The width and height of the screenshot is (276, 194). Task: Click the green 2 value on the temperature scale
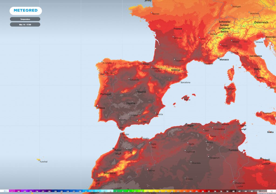[116, 191]
